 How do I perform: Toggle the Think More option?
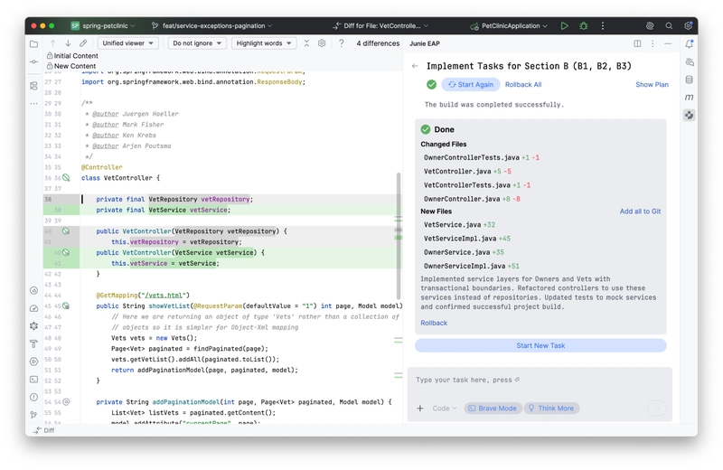click(x=551, y=409)
